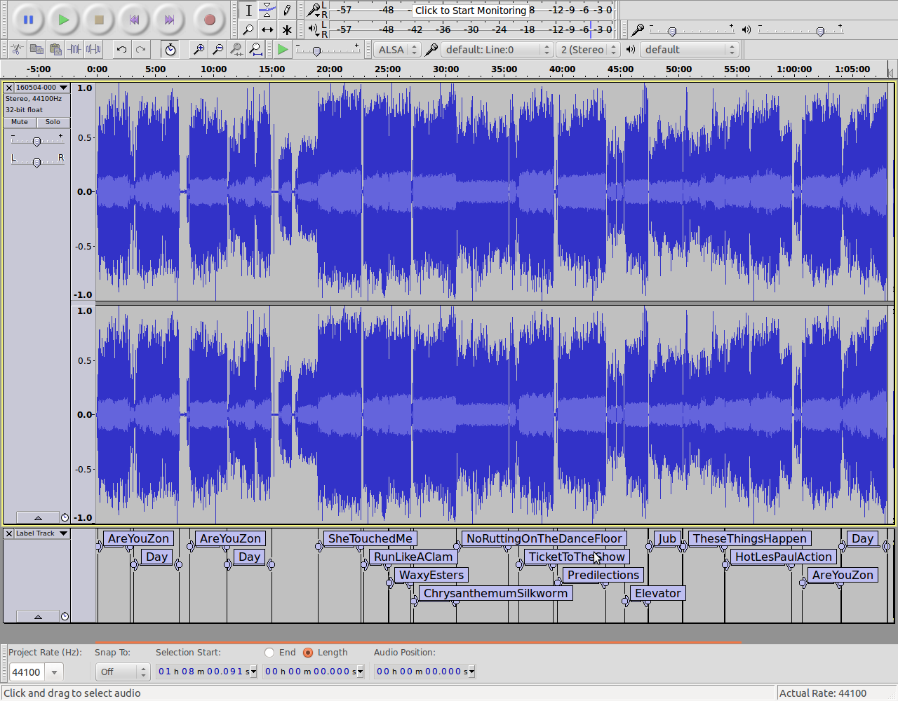This screenshot has height=701, width=898.
Task: Click the Fit Project zoom icon
Action: (256, 49)
